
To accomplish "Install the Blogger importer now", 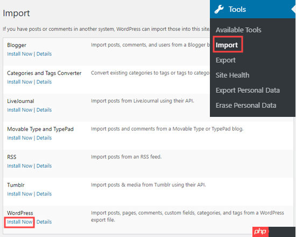I will pos(19,54).
